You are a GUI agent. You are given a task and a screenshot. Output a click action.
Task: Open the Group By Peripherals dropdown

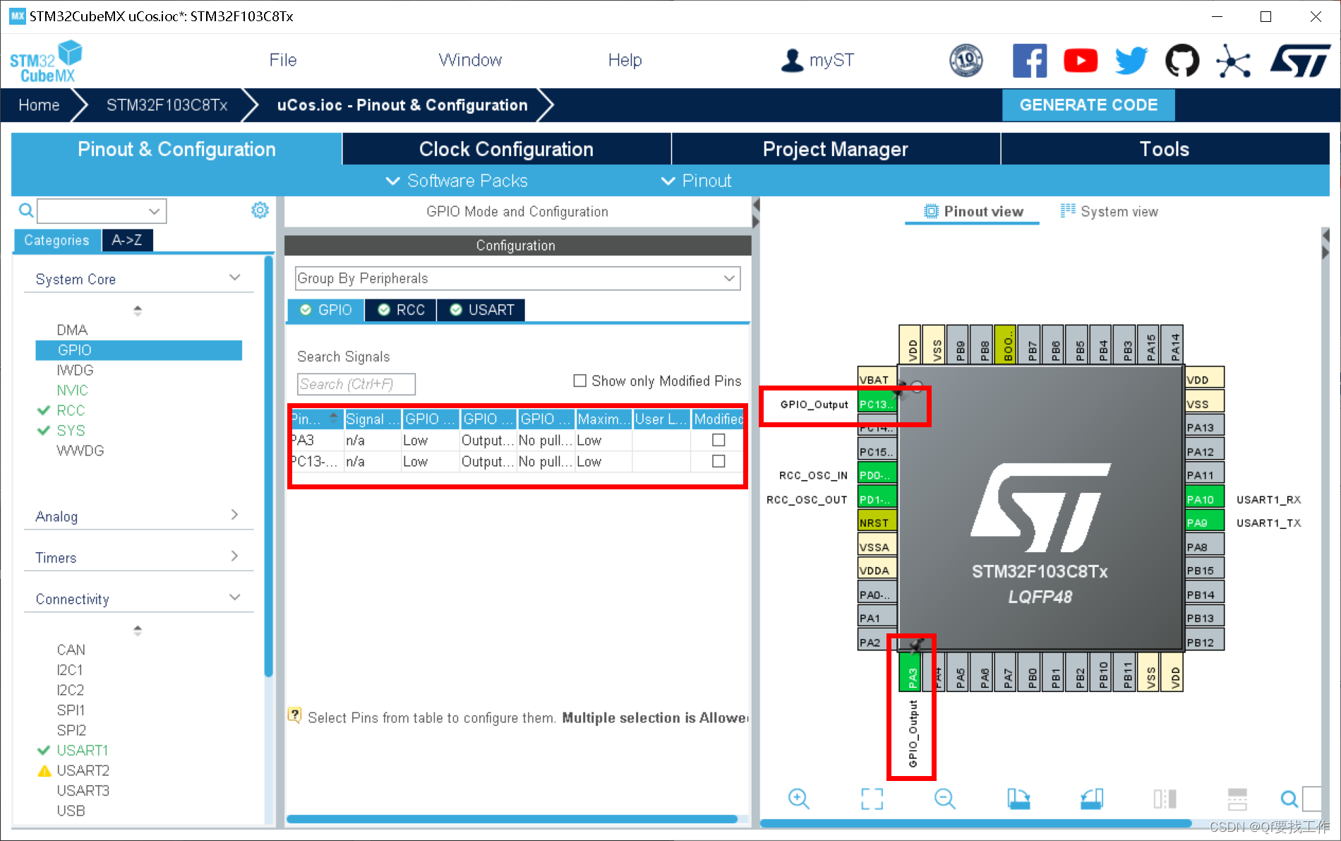click(517, 278)
